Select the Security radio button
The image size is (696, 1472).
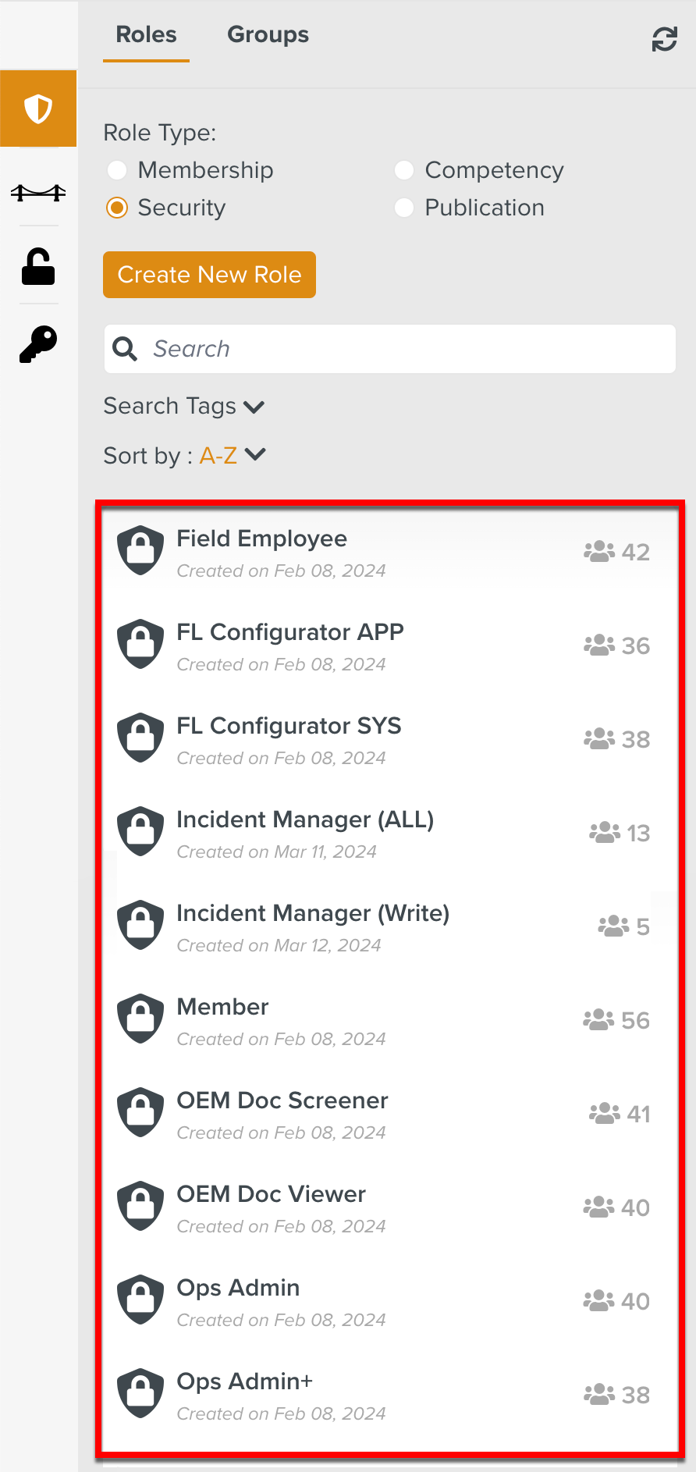click(117, 208)
